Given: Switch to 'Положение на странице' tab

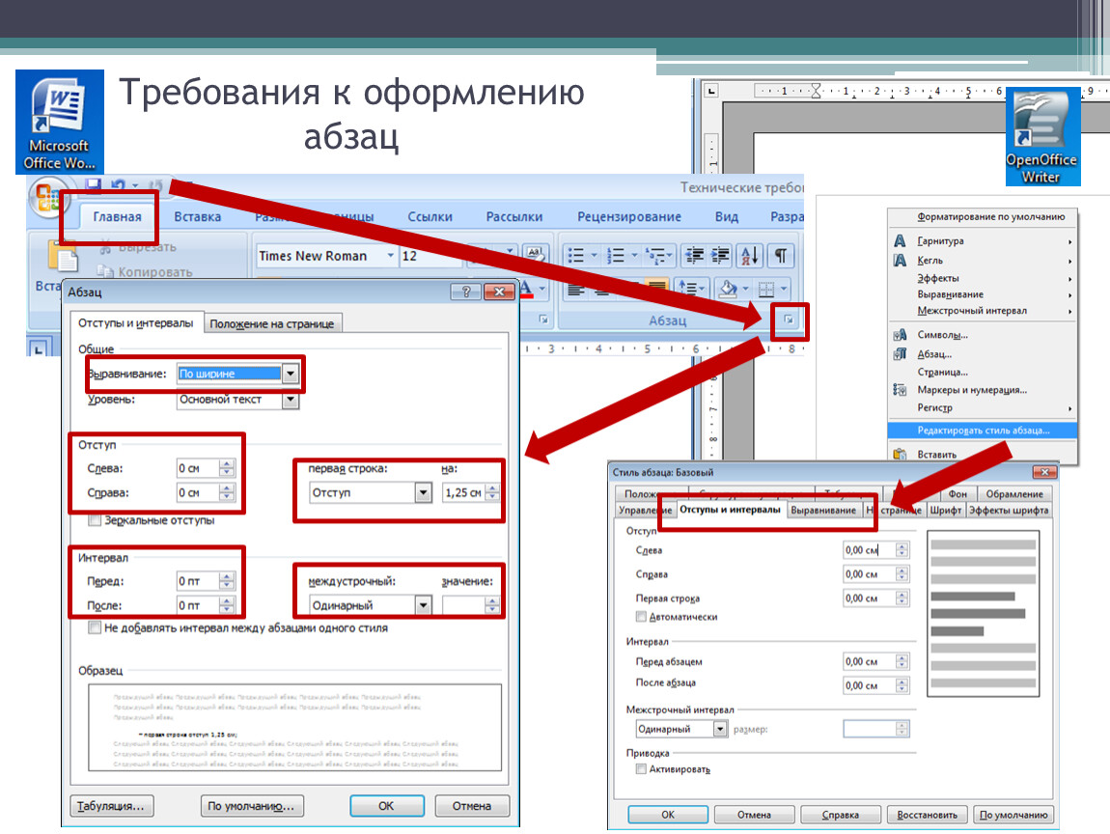Looking at the screenshot, I should click(272, 324).
